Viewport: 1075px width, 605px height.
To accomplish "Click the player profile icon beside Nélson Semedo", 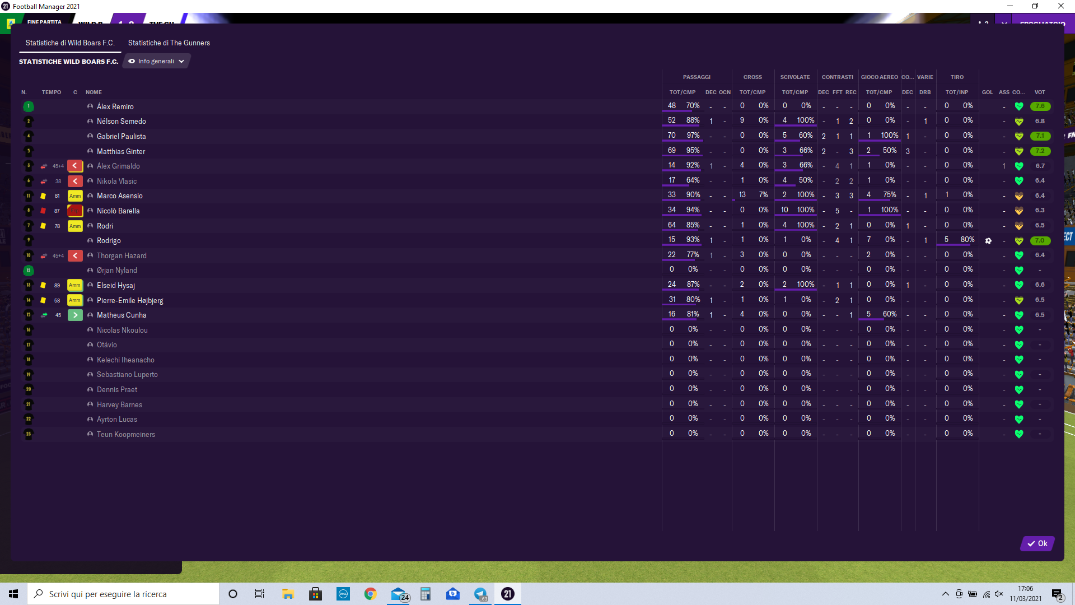I will (90, 121).
